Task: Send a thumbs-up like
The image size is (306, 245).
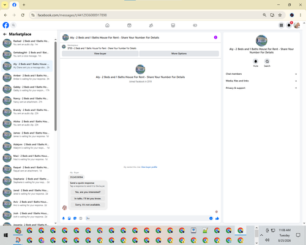Action: tap(217, 219)
